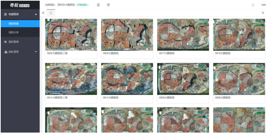The width and height of the screenshot is (266, 134).
Task: Expand the 团队管理 menu arrow
Action: pyautogui.click(x=36, y=52)
